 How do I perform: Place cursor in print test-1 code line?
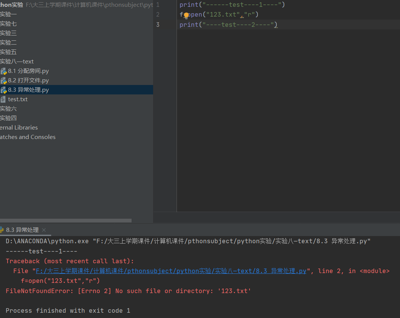(232, 5)
